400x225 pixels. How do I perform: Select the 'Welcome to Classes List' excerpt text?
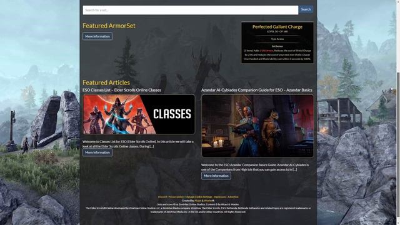[x=138, y=144]
